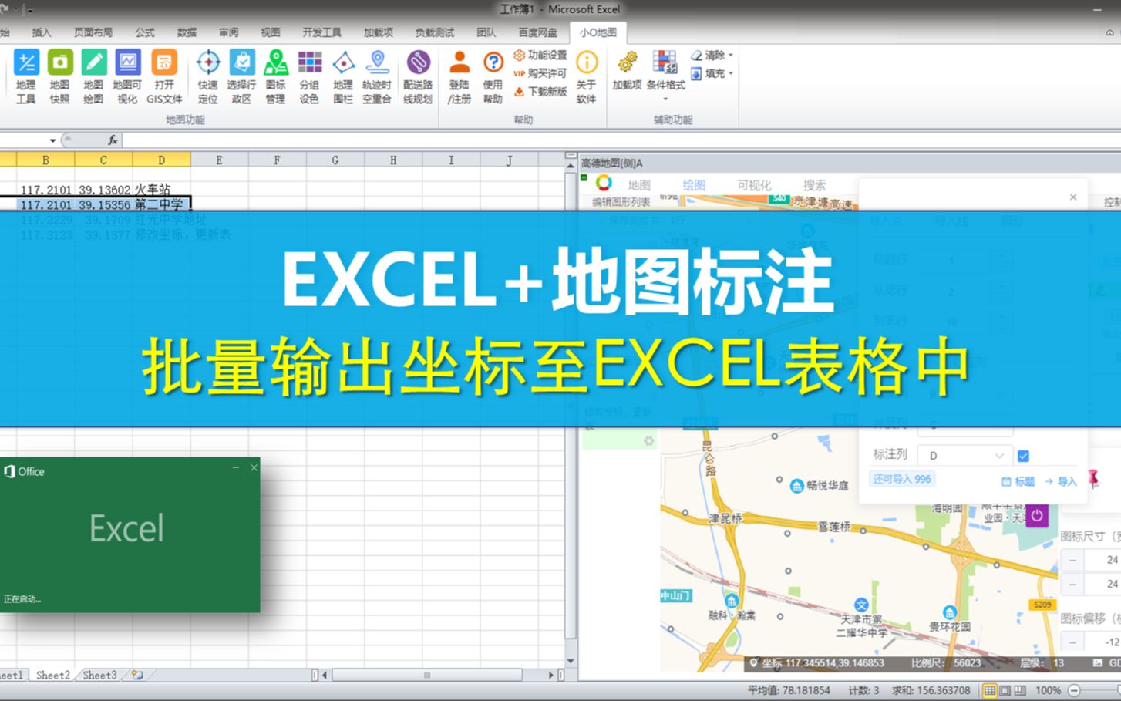This screenshot has width=1121, height=701.
Task: Click 购买许可 VIP item
Action: [540, 73]
